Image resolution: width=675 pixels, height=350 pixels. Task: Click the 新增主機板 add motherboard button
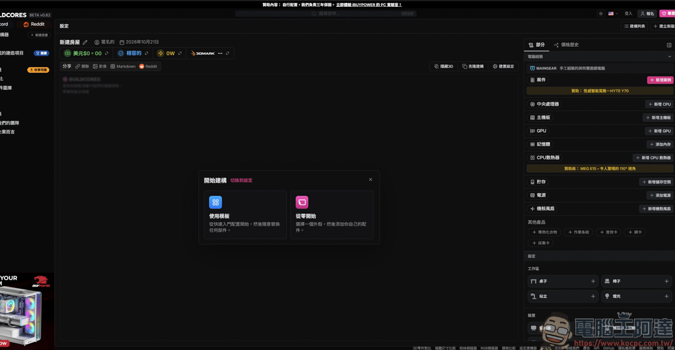658,118
